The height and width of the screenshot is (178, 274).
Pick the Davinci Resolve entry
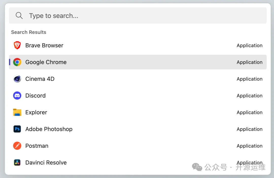pos(46,163)
